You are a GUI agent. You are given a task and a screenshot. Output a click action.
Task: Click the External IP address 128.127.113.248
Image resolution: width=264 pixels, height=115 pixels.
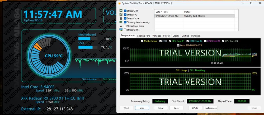59,109
